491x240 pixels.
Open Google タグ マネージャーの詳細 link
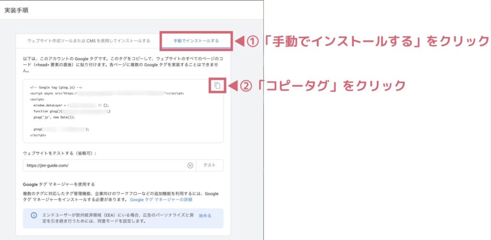[161, 199]
